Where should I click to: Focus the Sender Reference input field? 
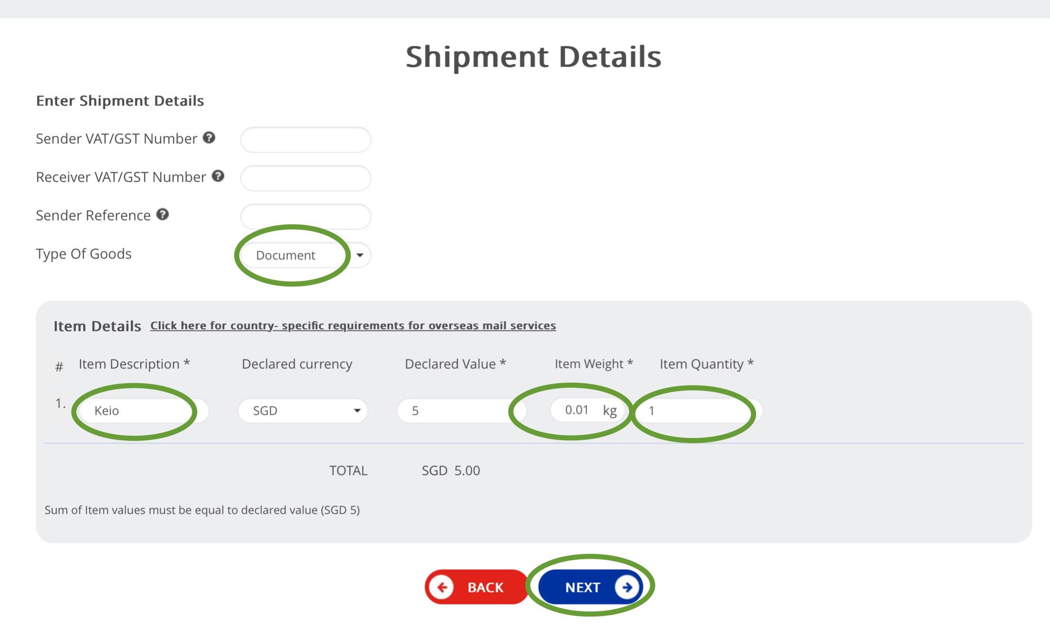[306, 216]
